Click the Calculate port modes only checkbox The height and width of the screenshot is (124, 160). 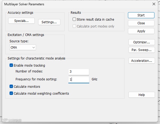(x=74, y=26)
